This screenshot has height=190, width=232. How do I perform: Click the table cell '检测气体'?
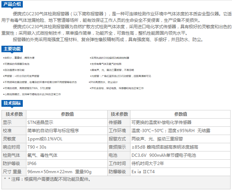[x=14, y=155]
